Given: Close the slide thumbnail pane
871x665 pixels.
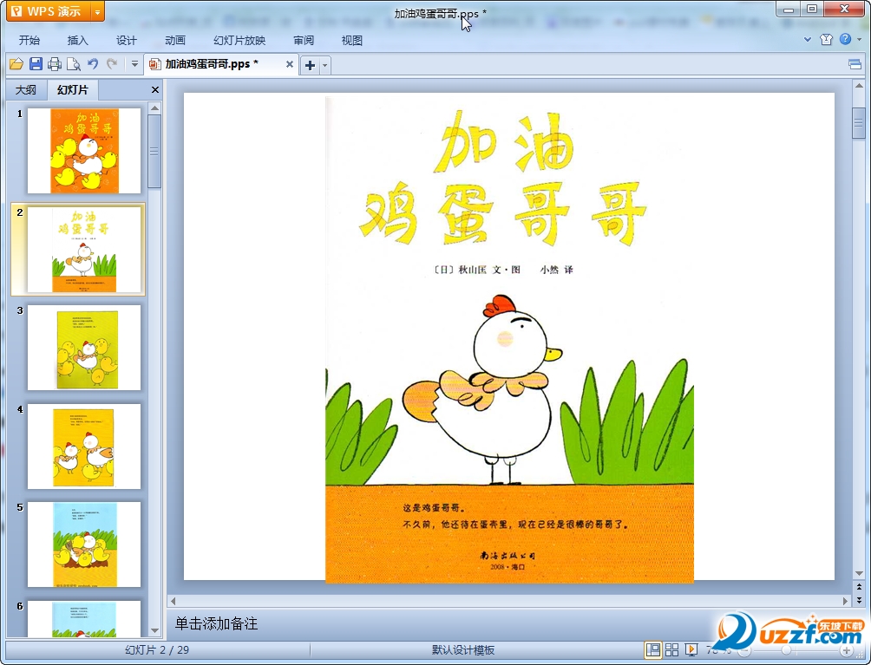Looking at the screenshot, I should pos(155,90).
